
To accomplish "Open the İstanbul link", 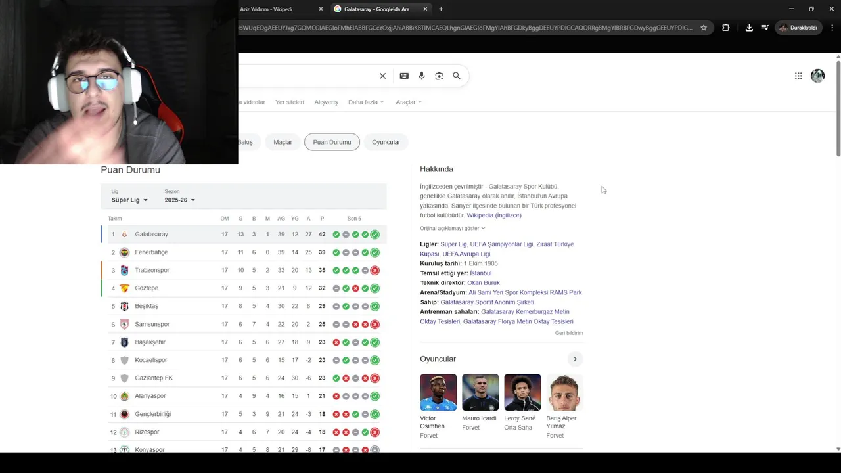I will pos(480,273).
